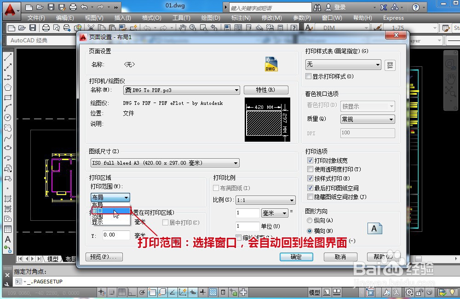460x299 pixels.
Task: Click the 预览(P)... button
Action: point(104,257)
